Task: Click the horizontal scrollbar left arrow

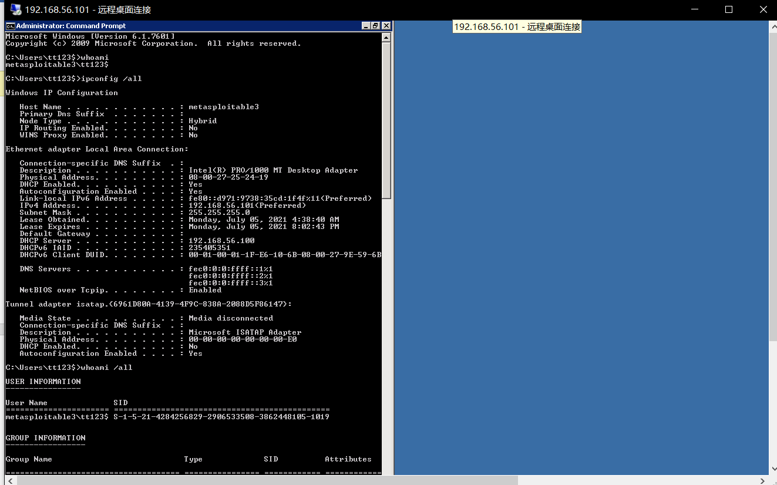Action: coord(10,480)
